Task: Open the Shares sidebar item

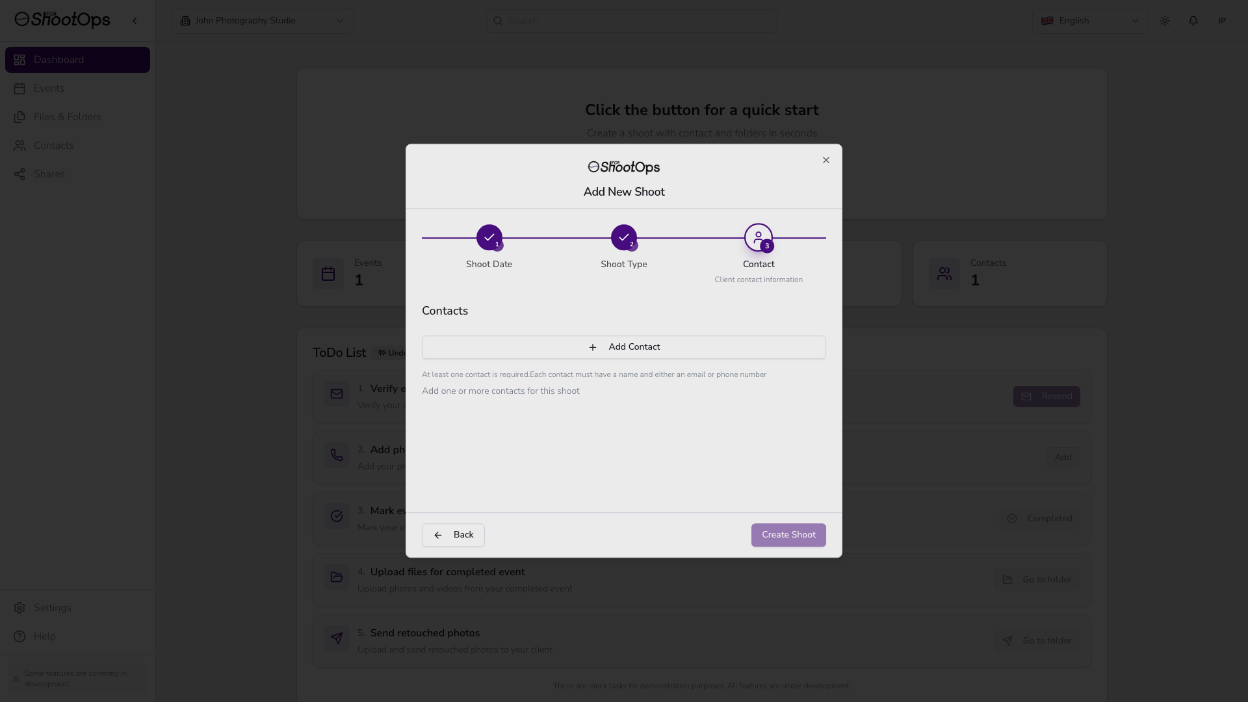Action: coord(49,174)
